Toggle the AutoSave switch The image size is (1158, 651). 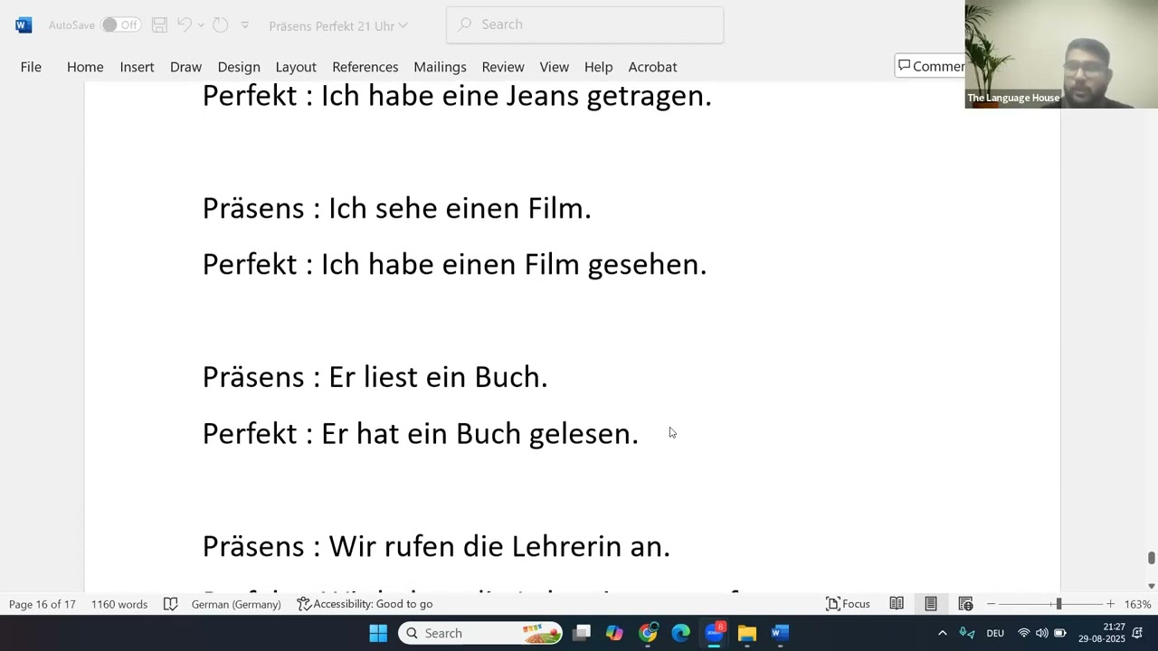tap(120, 25)
